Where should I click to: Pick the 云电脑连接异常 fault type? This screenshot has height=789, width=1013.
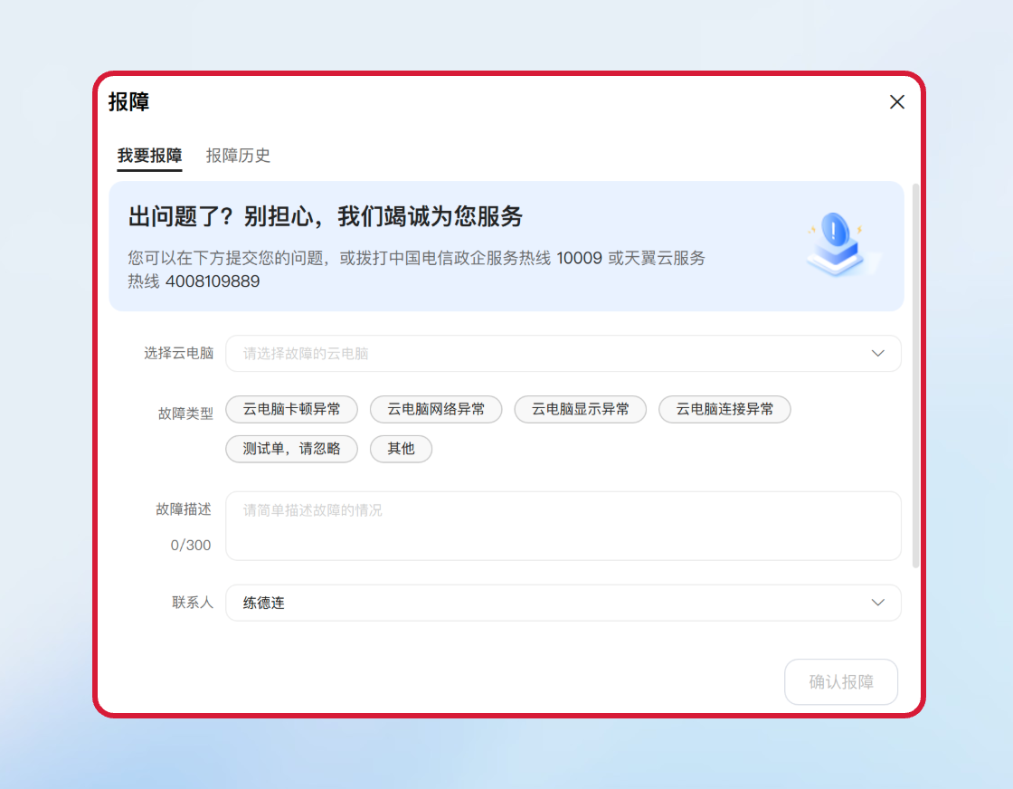click(x=724, y=409)
